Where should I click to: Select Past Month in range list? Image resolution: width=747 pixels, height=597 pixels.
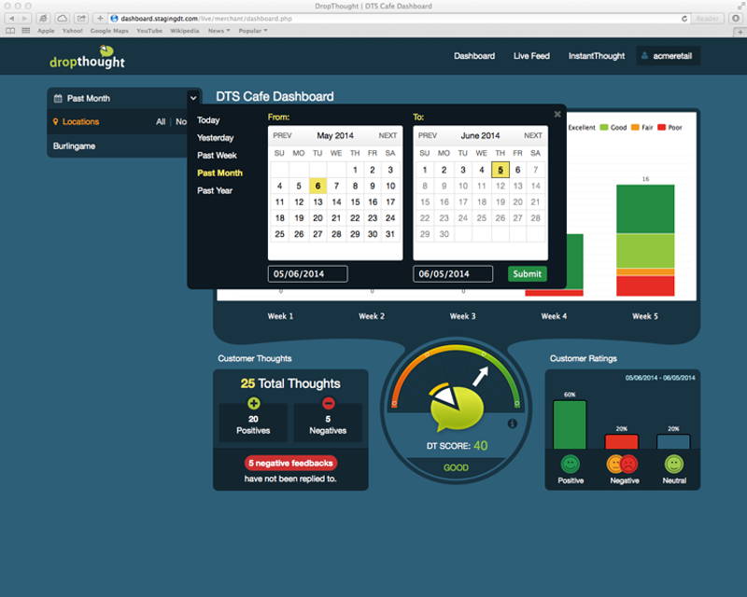[219, 173]
